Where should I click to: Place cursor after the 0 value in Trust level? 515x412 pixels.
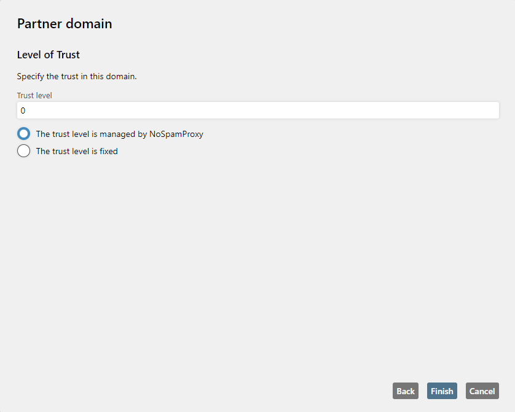[26, 111]
